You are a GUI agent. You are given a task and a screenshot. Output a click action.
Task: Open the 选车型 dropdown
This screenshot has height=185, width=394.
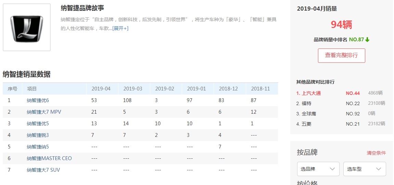365,169
